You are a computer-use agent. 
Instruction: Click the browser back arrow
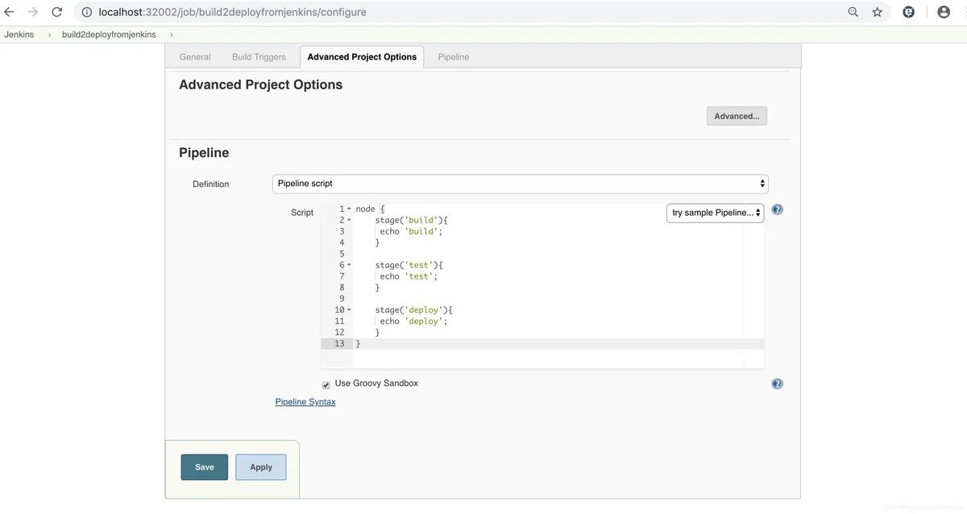[x=10, y=12]
